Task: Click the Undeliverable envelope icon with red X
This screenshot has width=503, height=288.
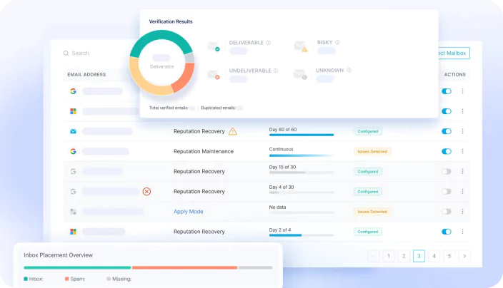Action: pyautogui.click(x=214, y=75)
